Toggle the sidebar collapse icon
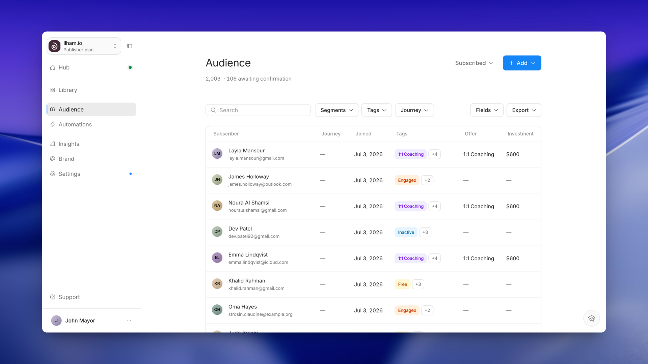Screen dimensions: 648x364 point(129,46)
